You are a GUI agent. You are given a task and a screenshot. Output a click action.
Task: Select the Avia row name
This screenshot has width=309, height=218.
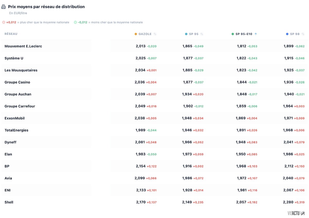coord(8,178)
